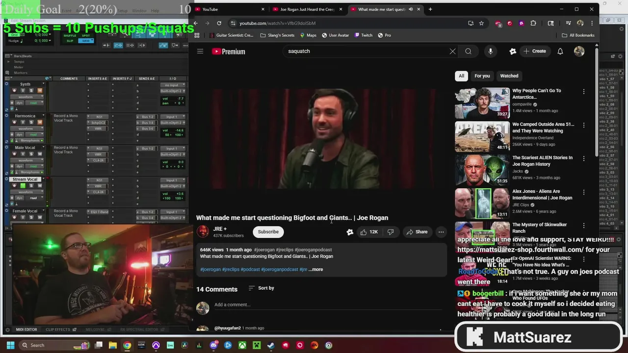Select the 'Watched' filter chip
Viewport: 628px width, 353px height.
coord(509,76)
